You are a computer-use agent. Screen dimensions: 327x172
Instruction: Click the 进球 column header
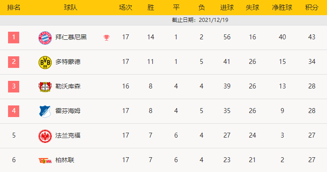click(227, 8)
